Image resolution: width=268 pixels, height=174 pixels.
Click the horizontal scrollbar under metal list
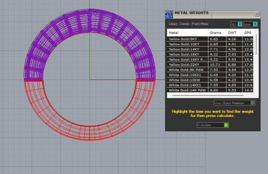pos(208,96)
